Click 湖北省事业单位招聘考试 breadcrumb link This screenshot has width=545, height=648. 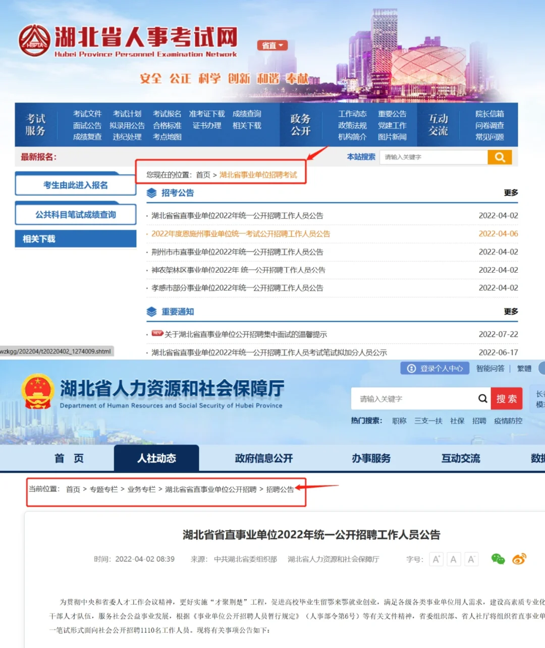pos(258,175)
